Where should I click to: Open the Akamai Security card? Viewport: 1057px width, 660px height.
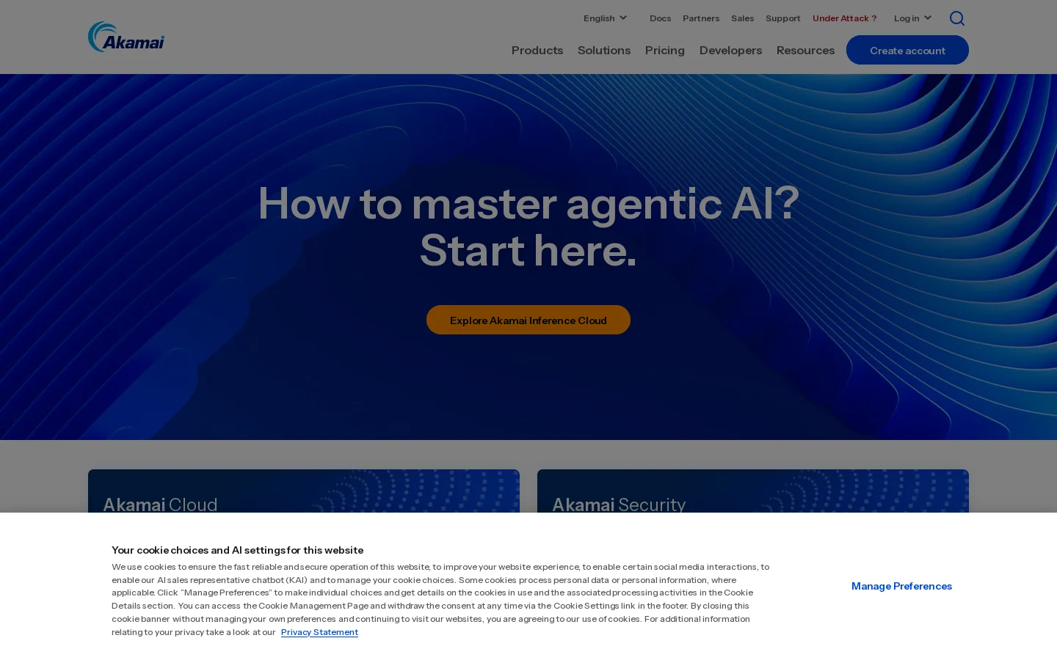(753, 491)
